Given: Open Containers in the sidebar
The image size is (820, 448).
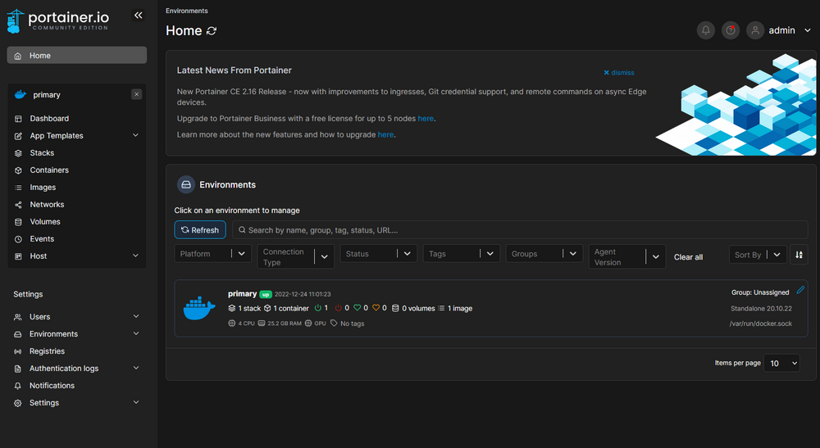Looking at the screenshot, I should tap(49, 170).
